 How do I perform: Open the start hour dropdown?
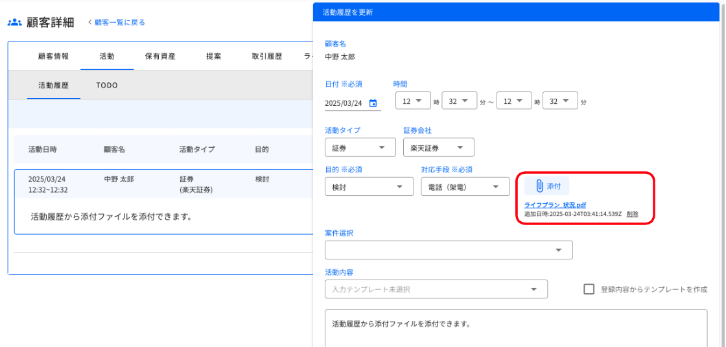[x=413, y=101]
